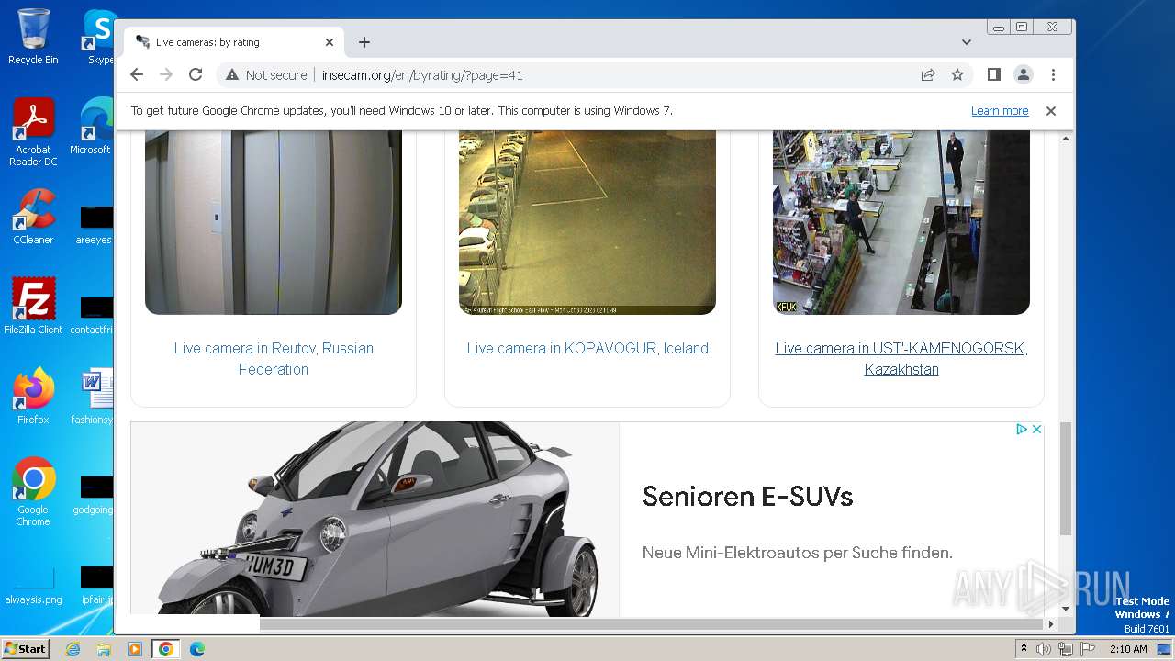This screenshot has width=1175, height=661.
Task: Dismiss the Chrome update notice
Action: [1051, 111]
